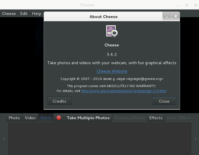Click Previous Effects button
Viewport: 199px width, 155px height.
pyautogui.click(x=130, y=118)
